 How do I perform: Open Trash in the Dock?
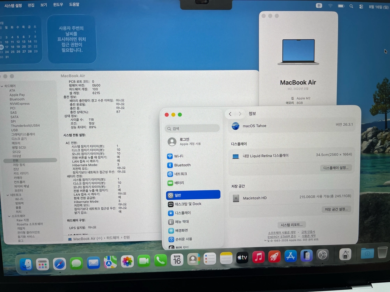(383, 253)
